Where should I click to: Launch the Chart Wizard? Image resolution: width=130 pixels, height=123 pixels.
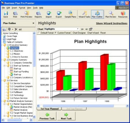(93, 33)
